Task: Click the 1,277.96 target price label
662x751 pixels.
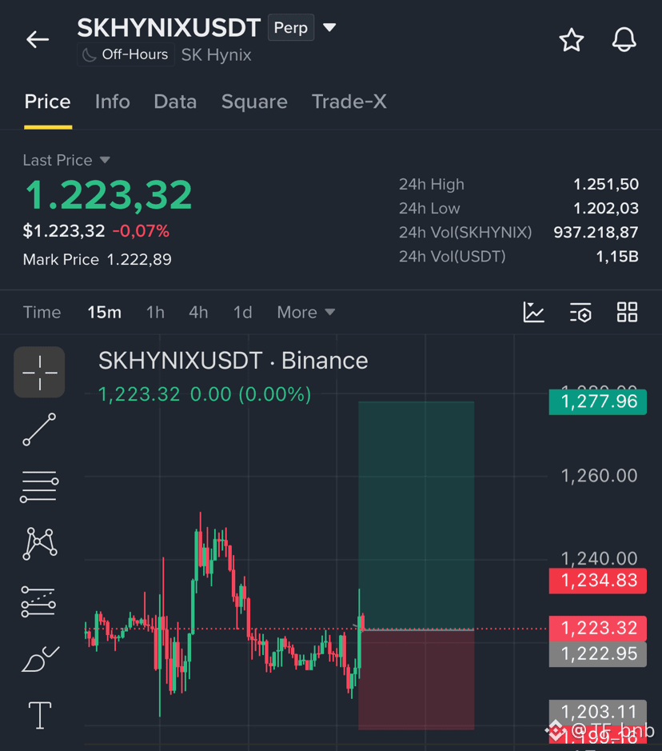Action: (598, 401)
